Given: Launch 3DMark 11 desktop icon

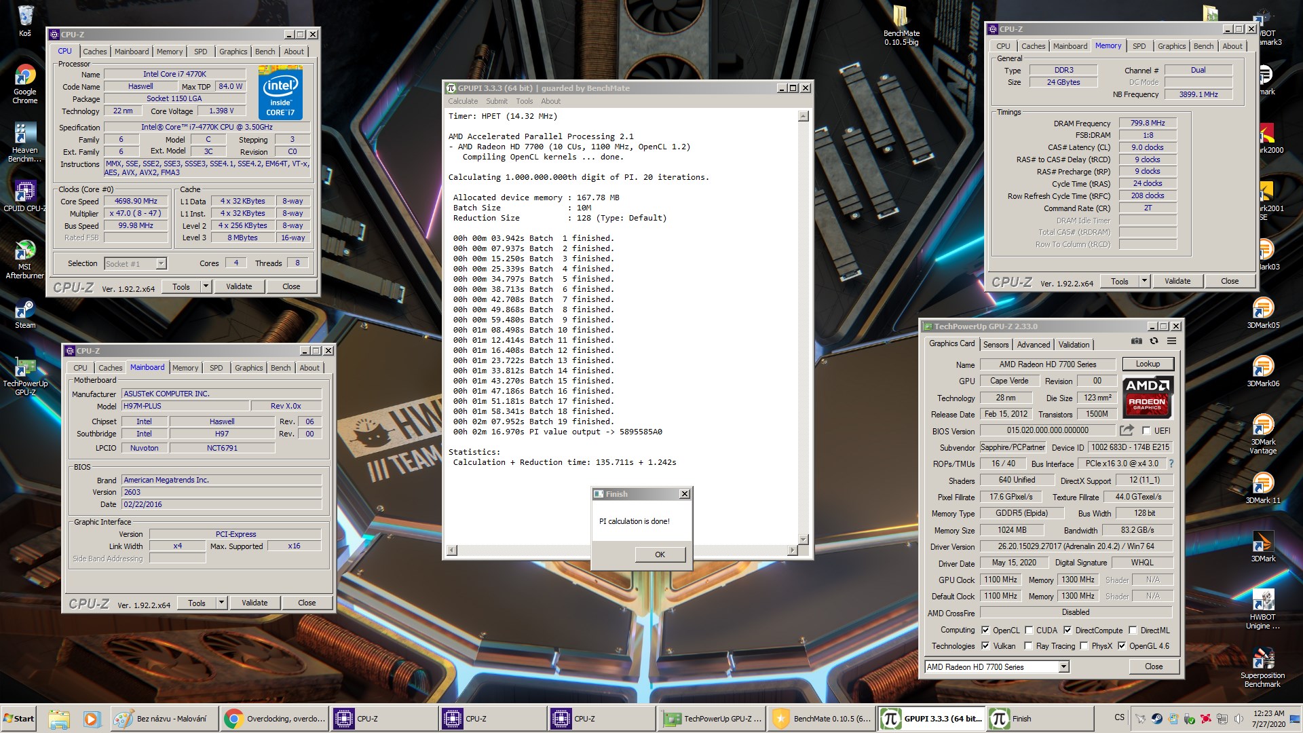Looking at the screenshot, I should 1263,488.
